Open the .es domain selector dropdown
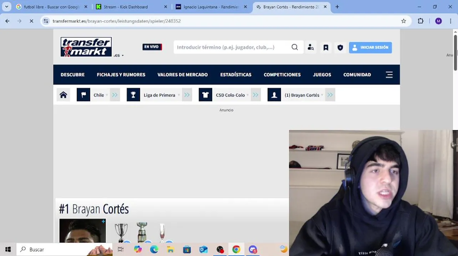This screenshot has height=256, width=458. point(119,55)
